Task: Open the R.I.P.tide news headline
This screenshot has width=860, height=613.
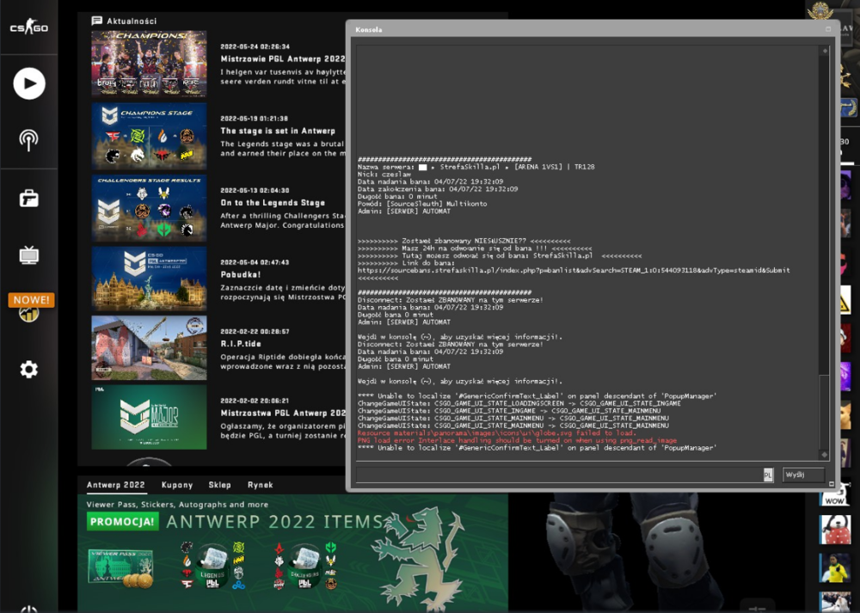Action: [241, 344]
